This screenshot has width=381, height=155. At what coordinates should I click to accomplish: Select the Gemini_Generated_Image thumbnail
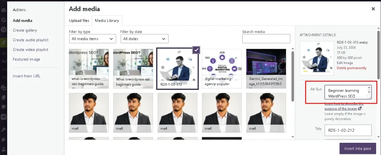[x=266, y=68]
